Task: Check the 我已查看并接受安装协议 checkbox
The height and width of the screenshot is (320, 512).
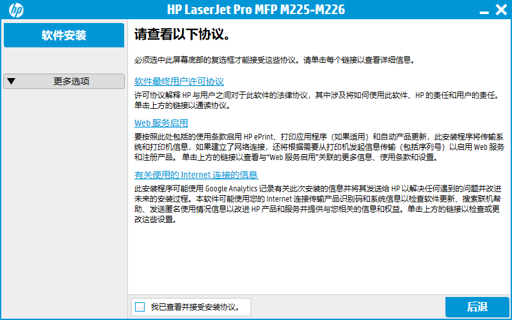Action: [x=140, y=307]
